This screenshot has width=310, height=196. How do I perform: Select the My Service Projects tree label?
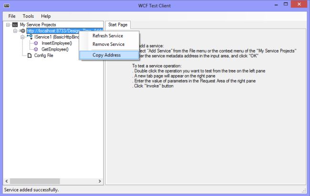click(38, 25)
